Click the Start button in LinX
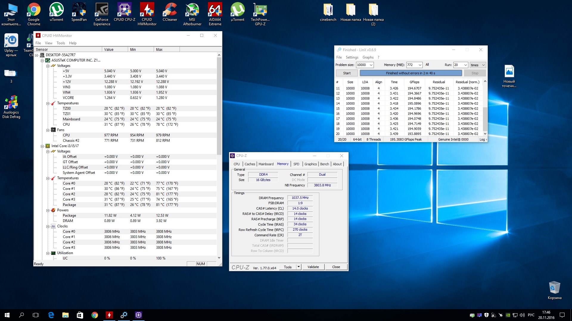The image size is (572, 321). (x=347, y=73)
